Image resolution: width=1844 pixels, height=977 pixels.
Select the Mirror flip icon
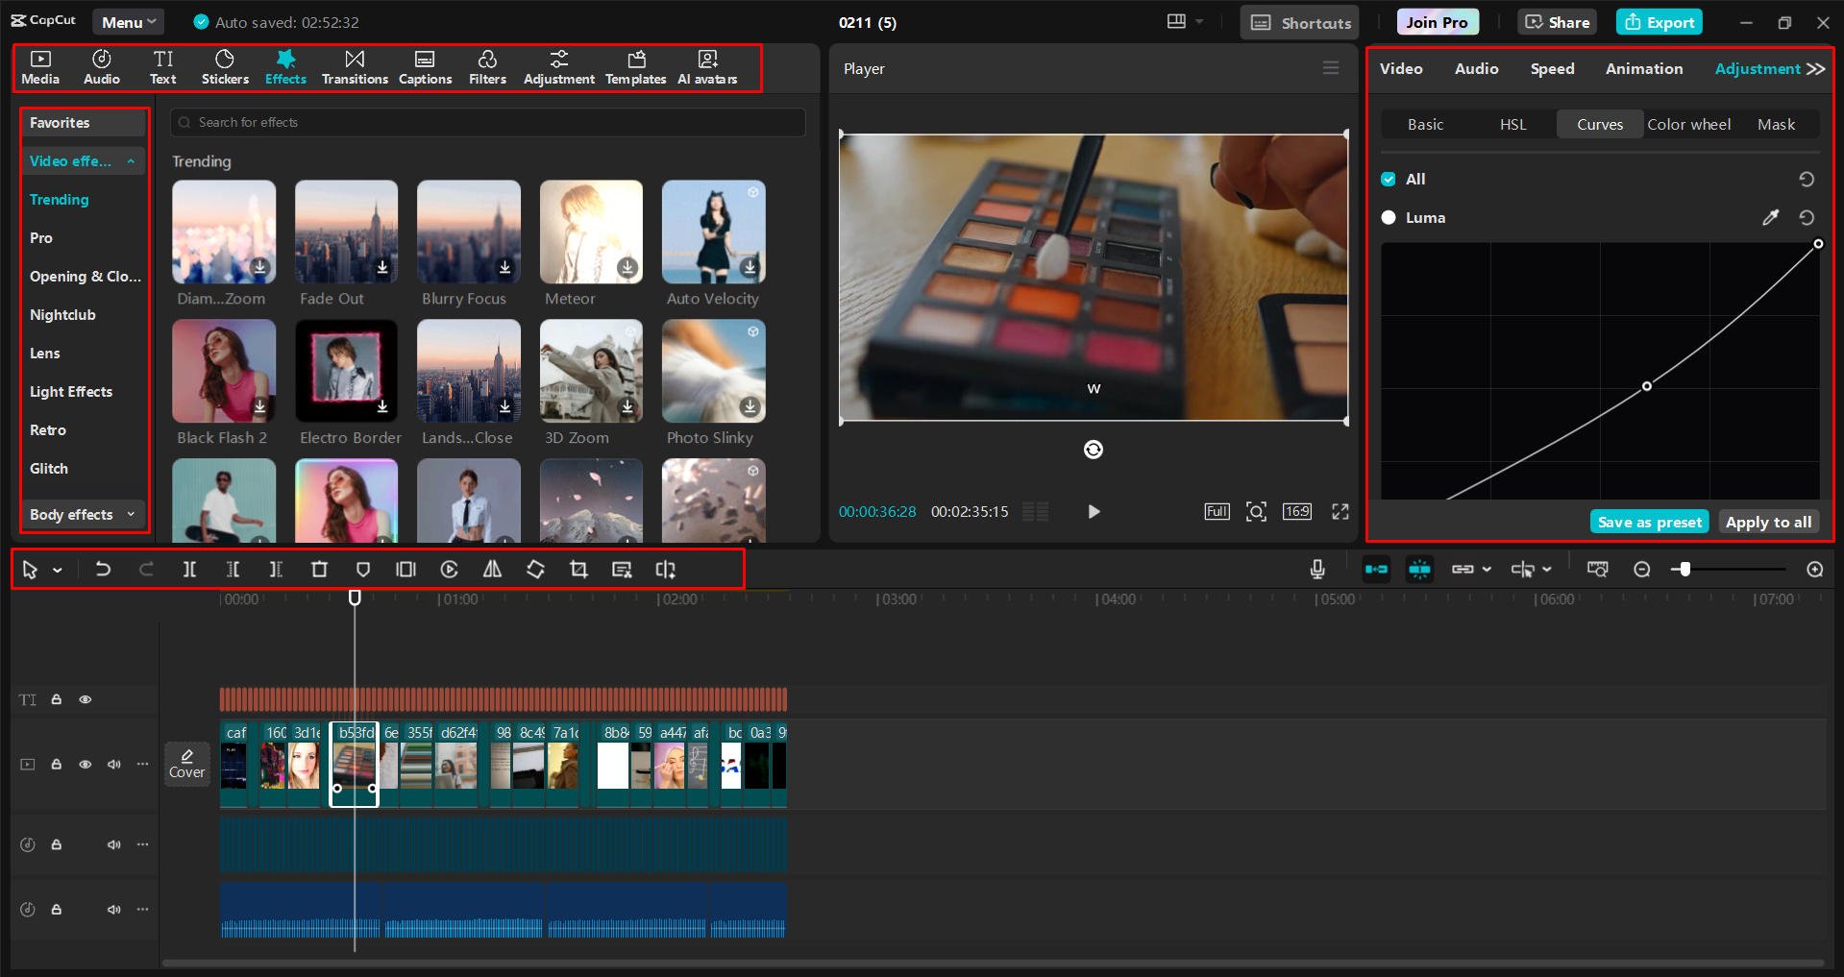(x=492, y=569)
